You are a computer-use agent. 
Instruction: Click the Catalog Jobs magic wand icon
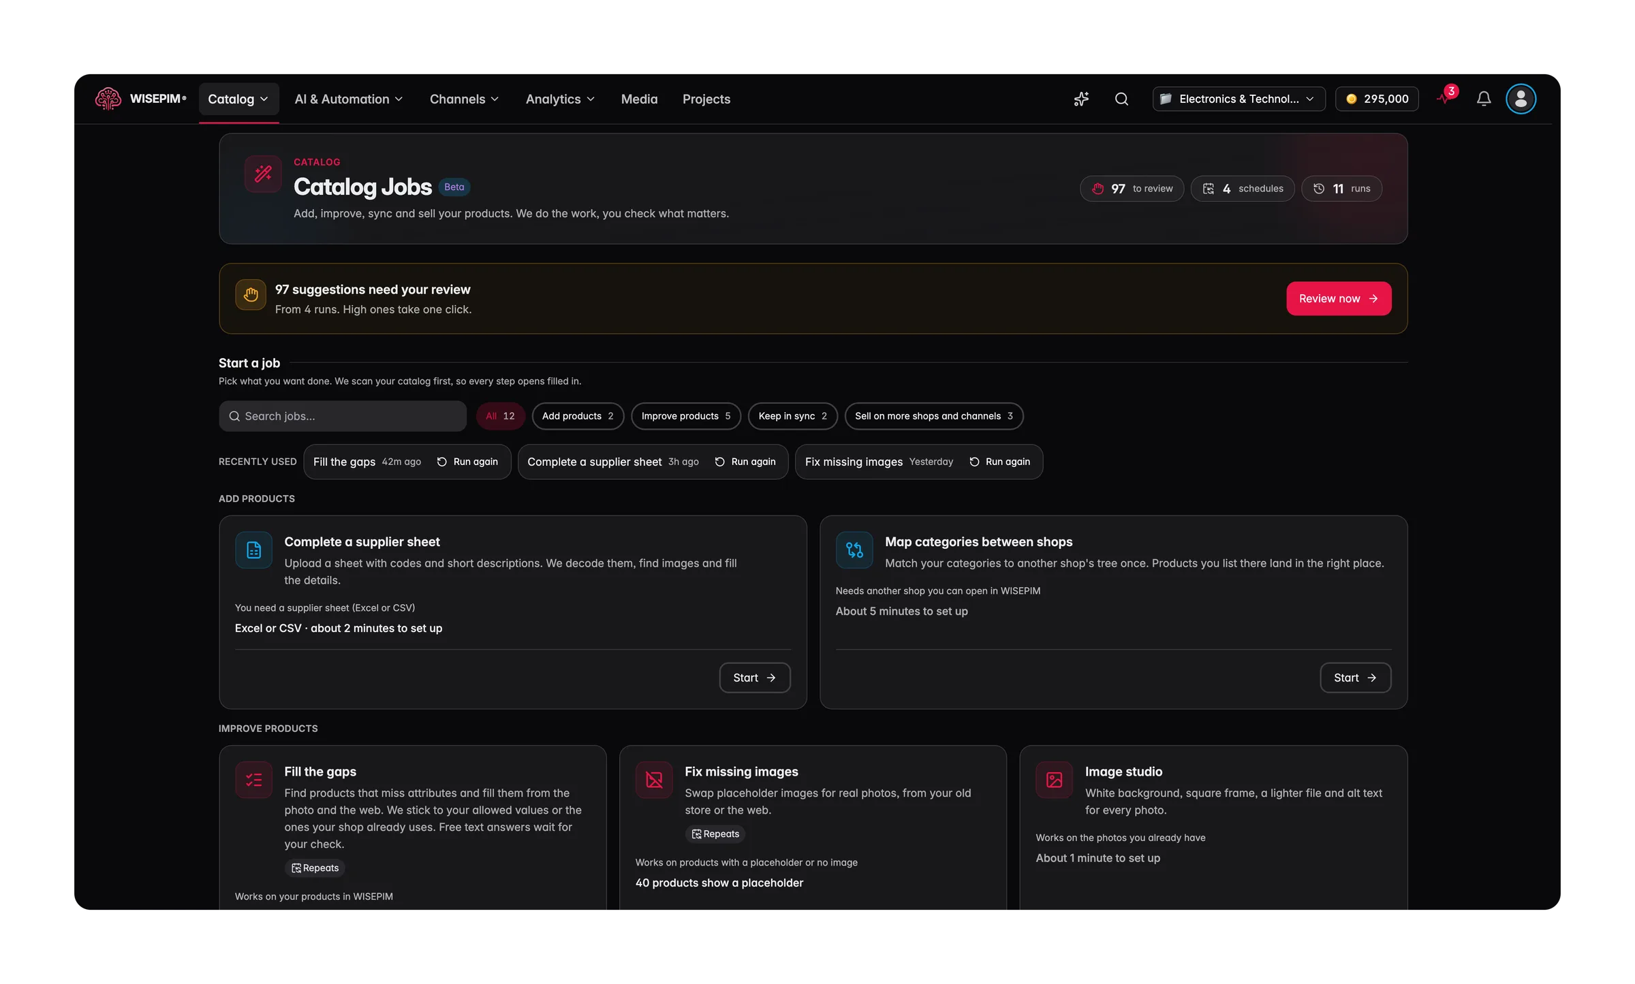[x=263, y=174]
